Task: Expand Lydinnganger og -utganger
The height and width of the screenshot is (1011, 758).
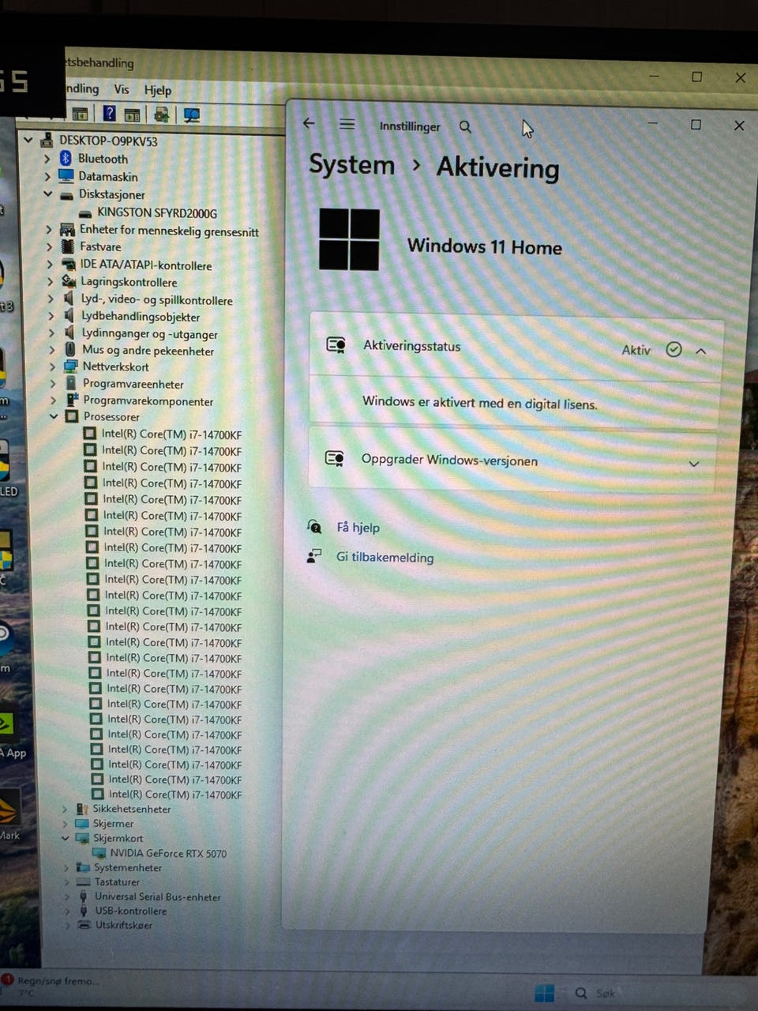Action: click(51, 333)
